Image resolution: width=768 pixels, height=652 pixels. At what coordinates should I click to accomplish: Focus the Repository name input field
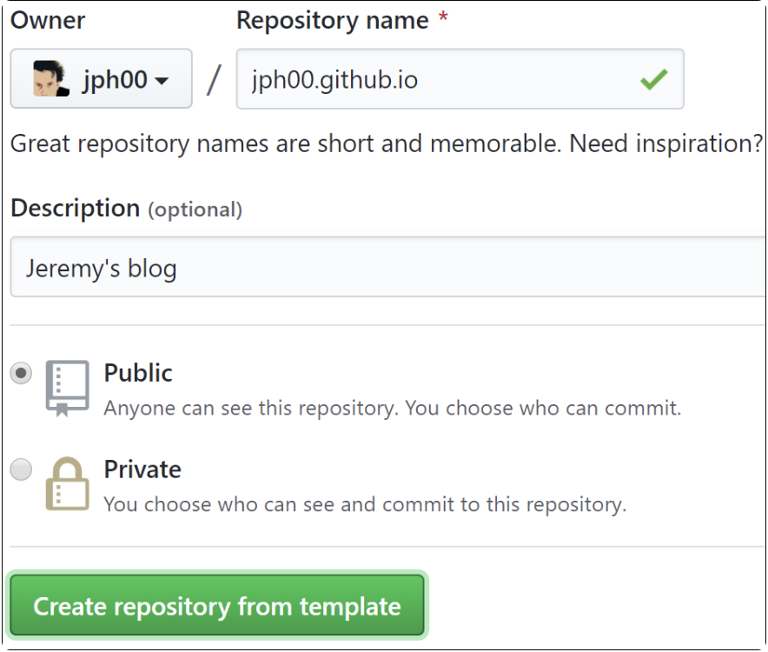click(434, 80)
